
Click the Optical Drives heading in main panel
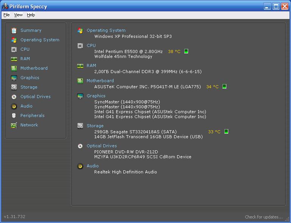[101, 146]
